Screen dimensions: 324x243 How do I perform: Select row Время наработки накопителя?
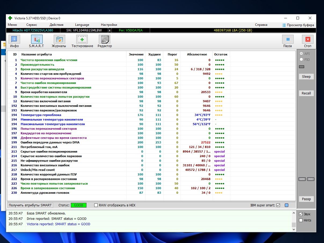pyautogui.click(x=119, y=92)
